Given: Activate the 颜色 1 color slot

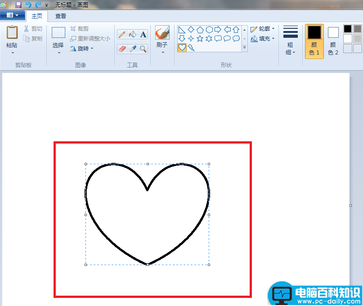Looking at the screenshot, I should point(314,41).
